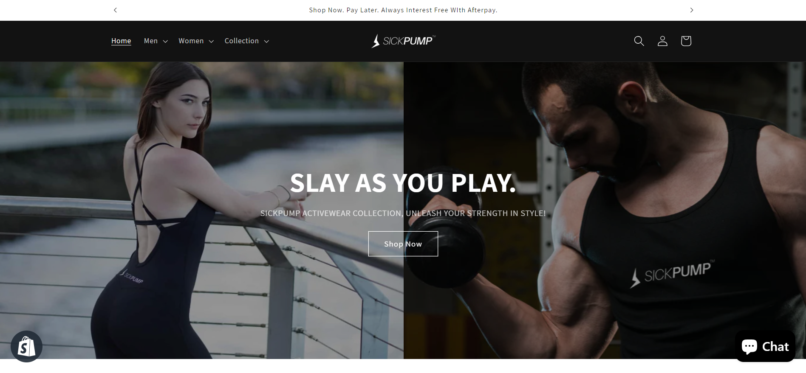Click the Afterpay announcement text
The height and width of the screenshot is (373, 806).
click(x=403, y=10)
